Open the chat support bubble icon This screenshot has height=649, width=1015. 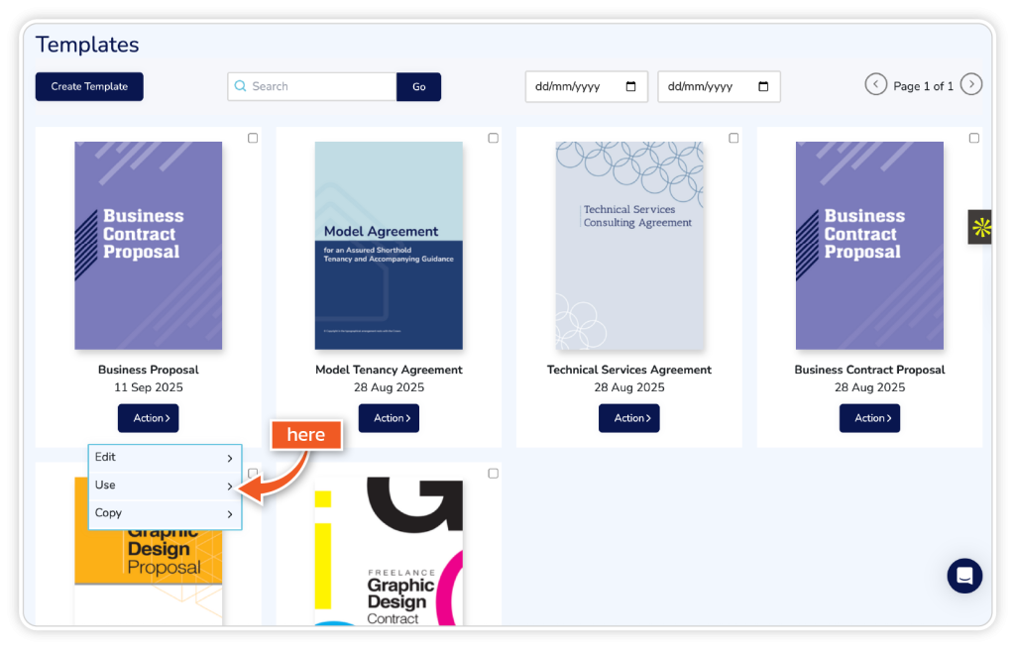click(964, 576)
